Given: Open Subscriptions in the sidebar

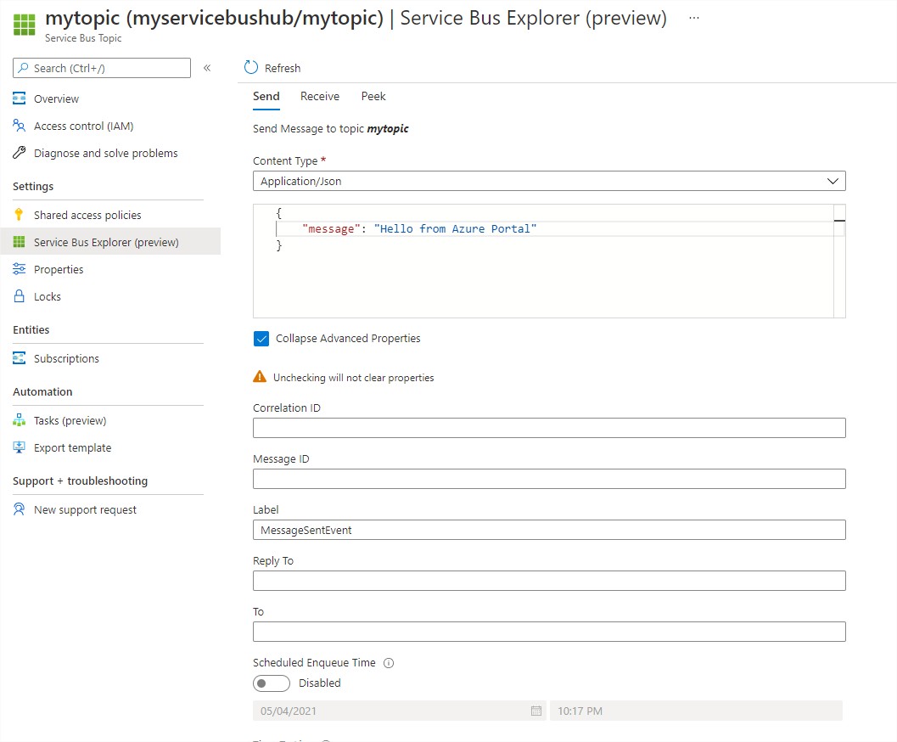Looking at the screenshot, I should [66, 359].
